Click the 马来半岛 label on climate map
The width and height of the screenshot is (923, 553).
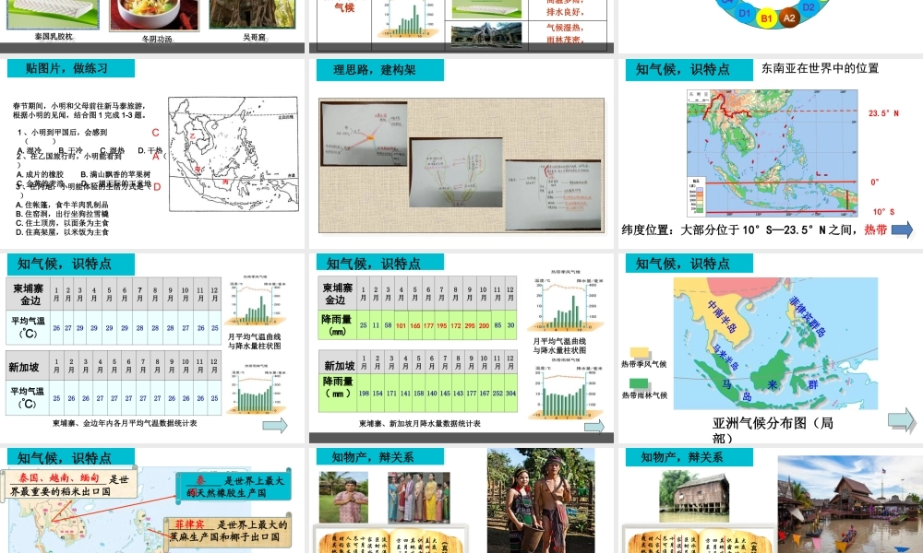tap(725, 358)
